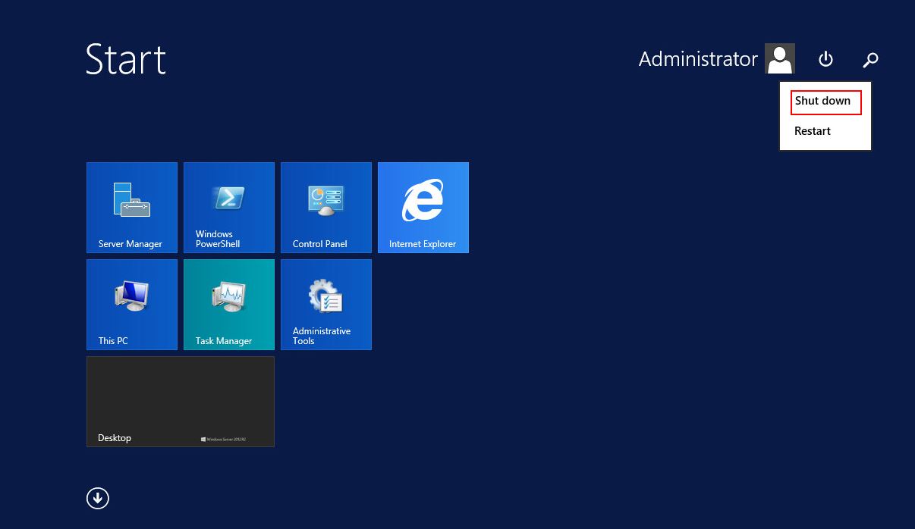This screenshot has height=529, width=915.
Task: Launch Internet Explorer tile
Action: 423,208
